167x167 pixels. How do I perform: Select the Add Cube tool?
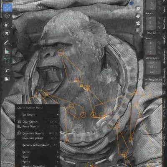click(7, 61)
